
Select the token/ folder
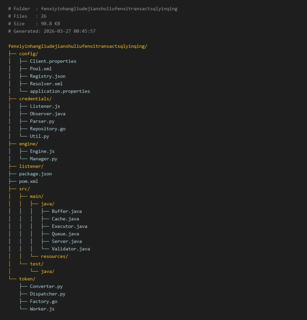pos(27,279)
